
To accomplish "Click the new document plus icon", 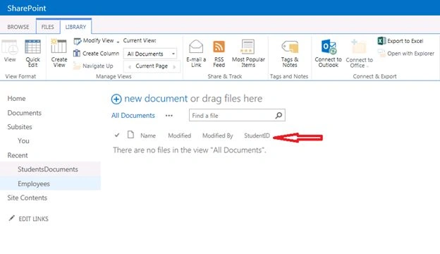I will pos(116,99).
